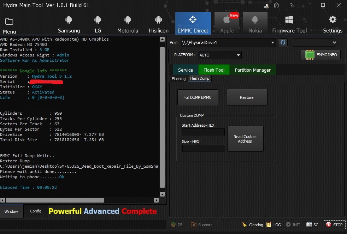Click the port refresh icon

click(x=282, y=42)
